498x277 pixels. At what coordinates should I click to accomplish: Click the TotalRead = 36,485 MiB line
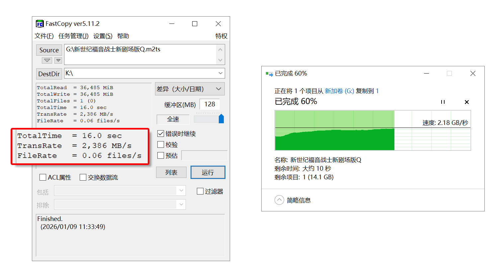(x=75, y=87)
